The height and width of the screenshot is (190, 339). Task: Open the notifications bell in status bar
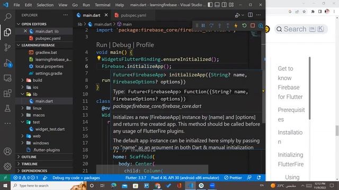tap(258, 178)
